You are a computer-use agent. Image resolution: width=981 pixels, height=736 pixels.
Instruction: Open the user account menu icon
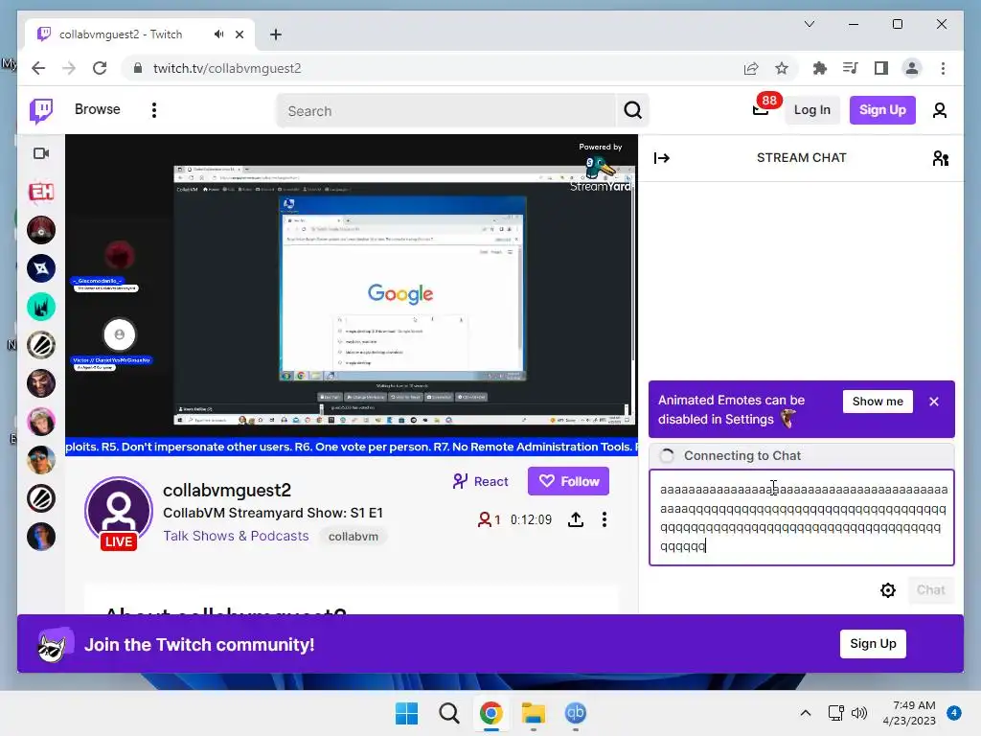pyautogui.click(x=939, y=111)
